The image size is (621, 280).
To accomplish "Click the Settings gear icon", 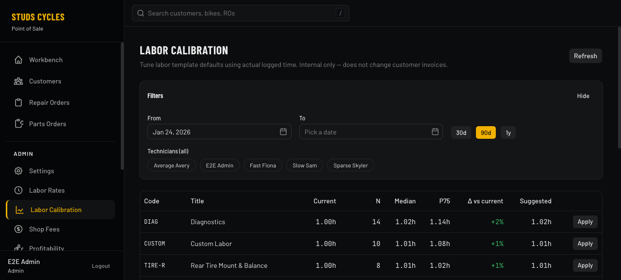I will coord(18,171).
